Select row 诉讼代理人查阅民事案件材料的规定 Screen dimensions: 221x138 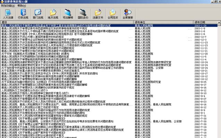tap(109, 37)
